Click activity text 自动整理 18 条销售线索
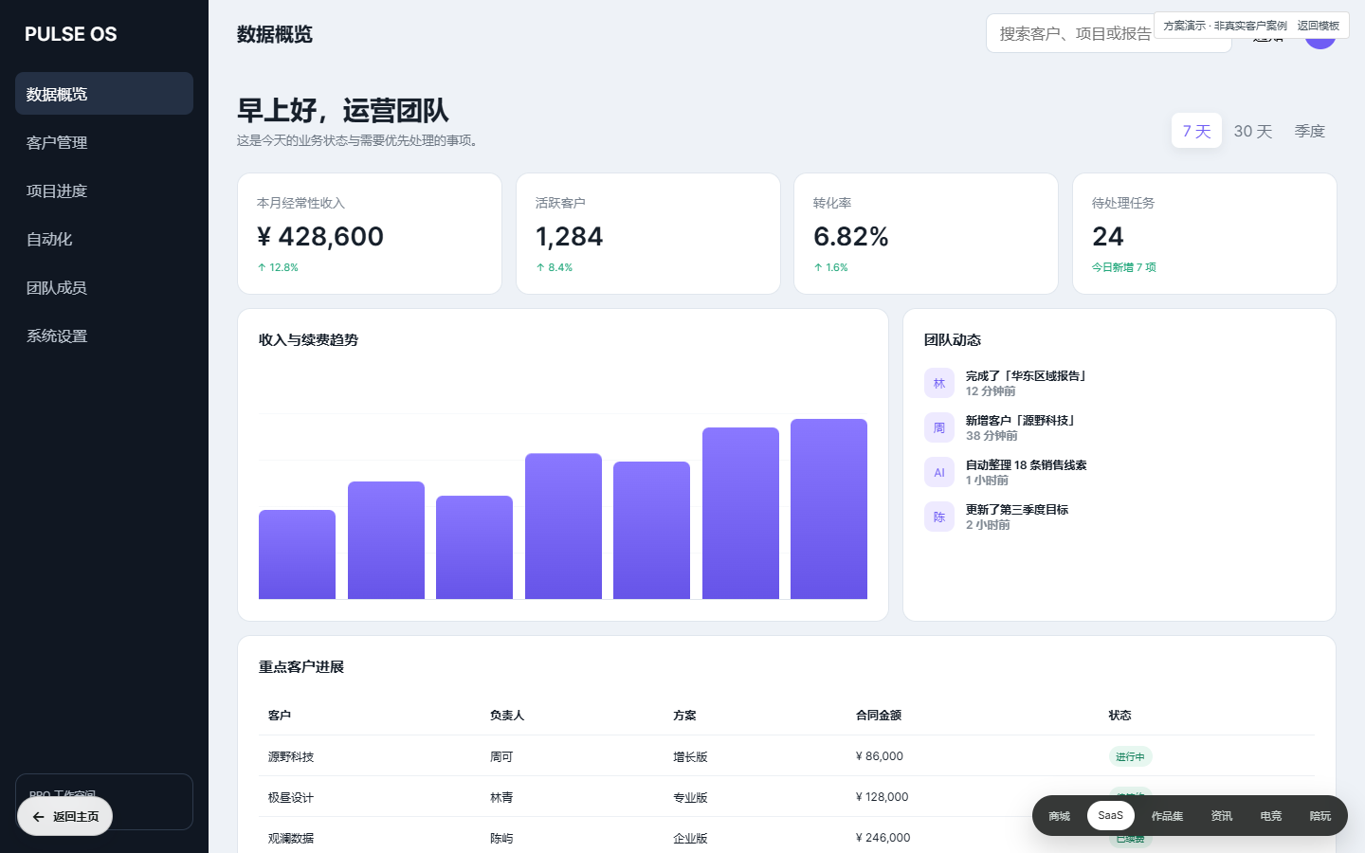1365x853 pixels. [x=1027, y=465]
